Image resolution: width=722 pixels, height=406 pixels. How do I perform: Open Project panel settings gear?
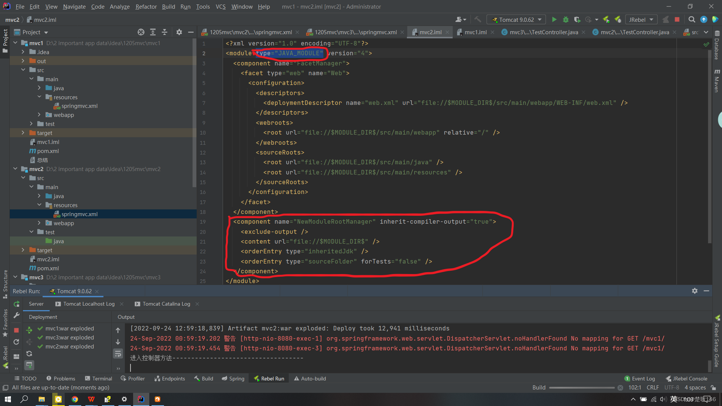pyautogui.click(x=179, y=32)
